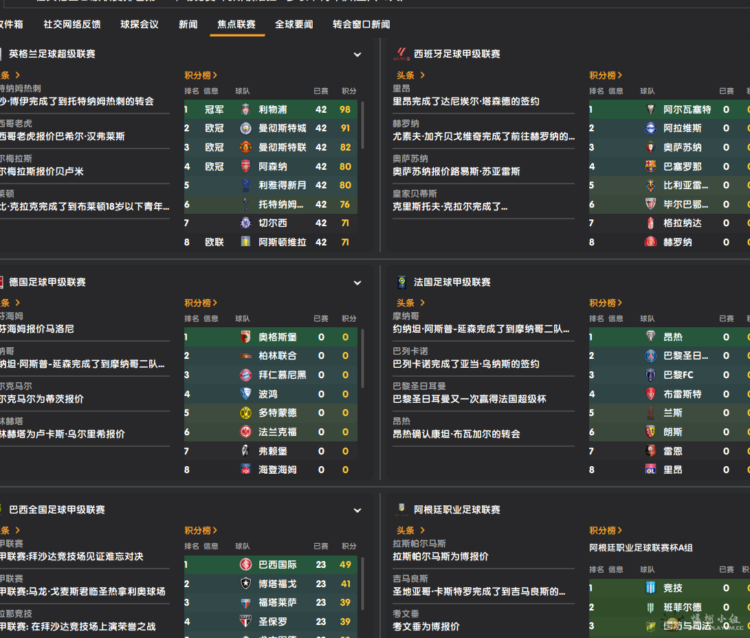Switch to the 全球要闻 tab
Image resolution: width=750 pixels, height=638 pixels.
294,25
